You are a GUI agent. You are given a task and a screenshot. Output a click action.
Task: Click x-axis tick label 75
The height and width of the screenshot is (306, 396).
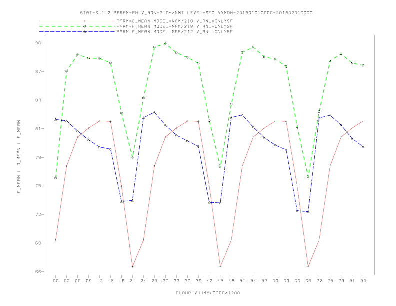tap(330, 281)
